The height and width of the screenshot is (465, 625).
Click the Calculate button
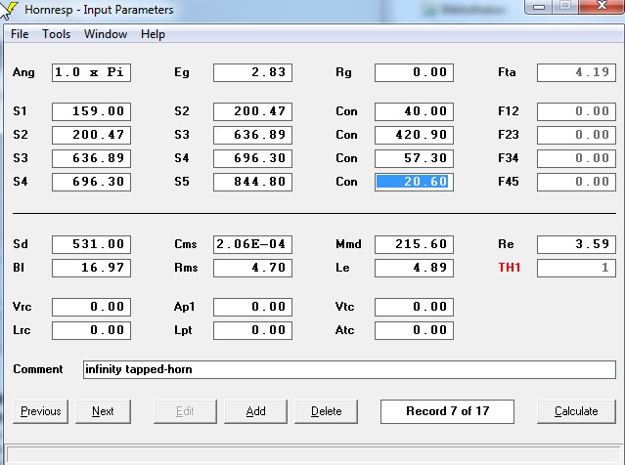tap(576, 411)
